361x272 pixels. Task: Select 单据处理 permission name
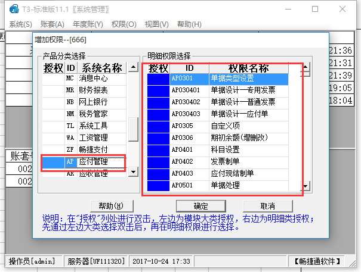click(x=249, y=186)
